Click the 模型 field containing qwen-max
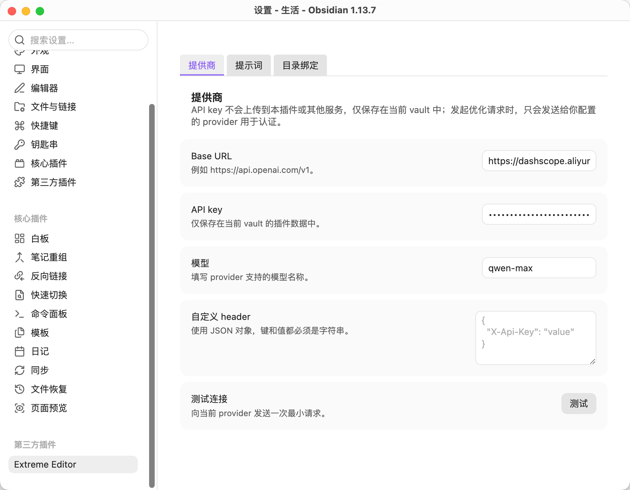 tap(539, 268)
